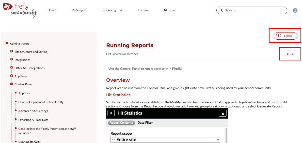This screenshot has width=302, height=143.
Task: Click the scrollbar in the Hit Statistics panel
Action: (x=226, y=135)
